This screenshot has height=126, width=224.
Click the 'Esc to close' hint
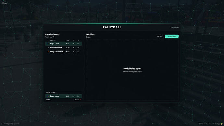pos(174,27)
